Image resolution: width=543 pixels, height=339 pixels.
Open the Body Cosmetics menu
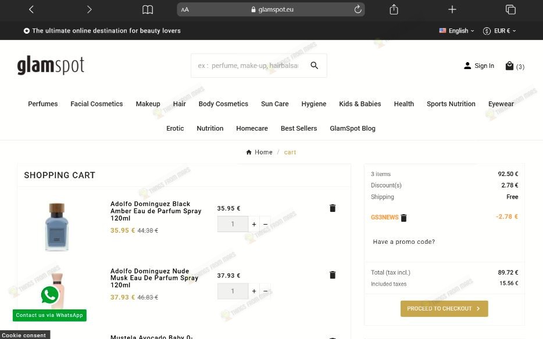point(223,104)
